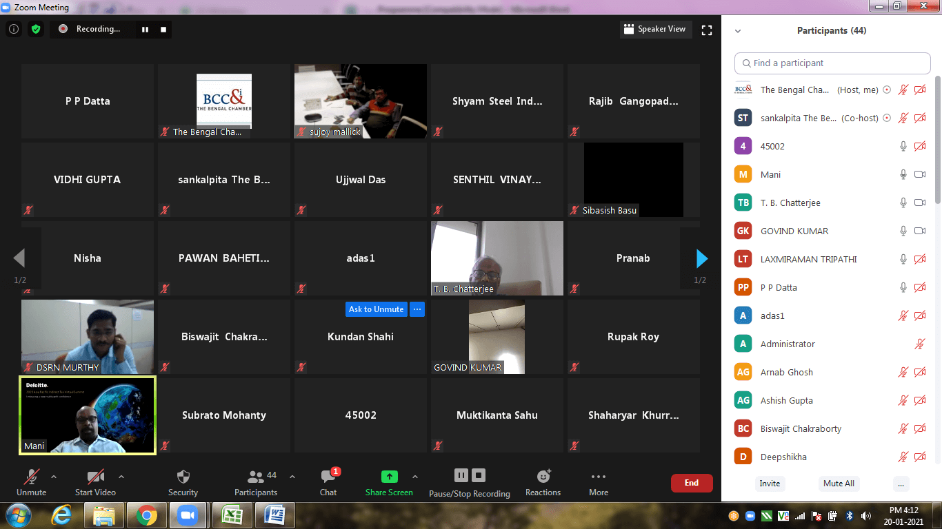Ask Kundan Shahi to unmute
This screenshot has height=529, width=942.
377,309
